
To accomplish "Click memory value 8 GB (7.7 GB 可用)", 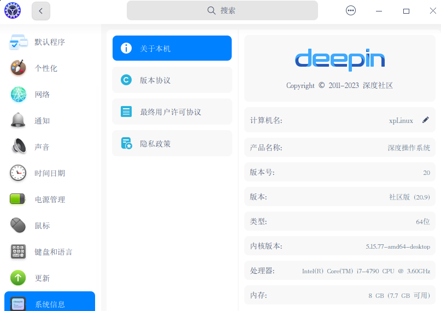I will click(x=399, y=296).
